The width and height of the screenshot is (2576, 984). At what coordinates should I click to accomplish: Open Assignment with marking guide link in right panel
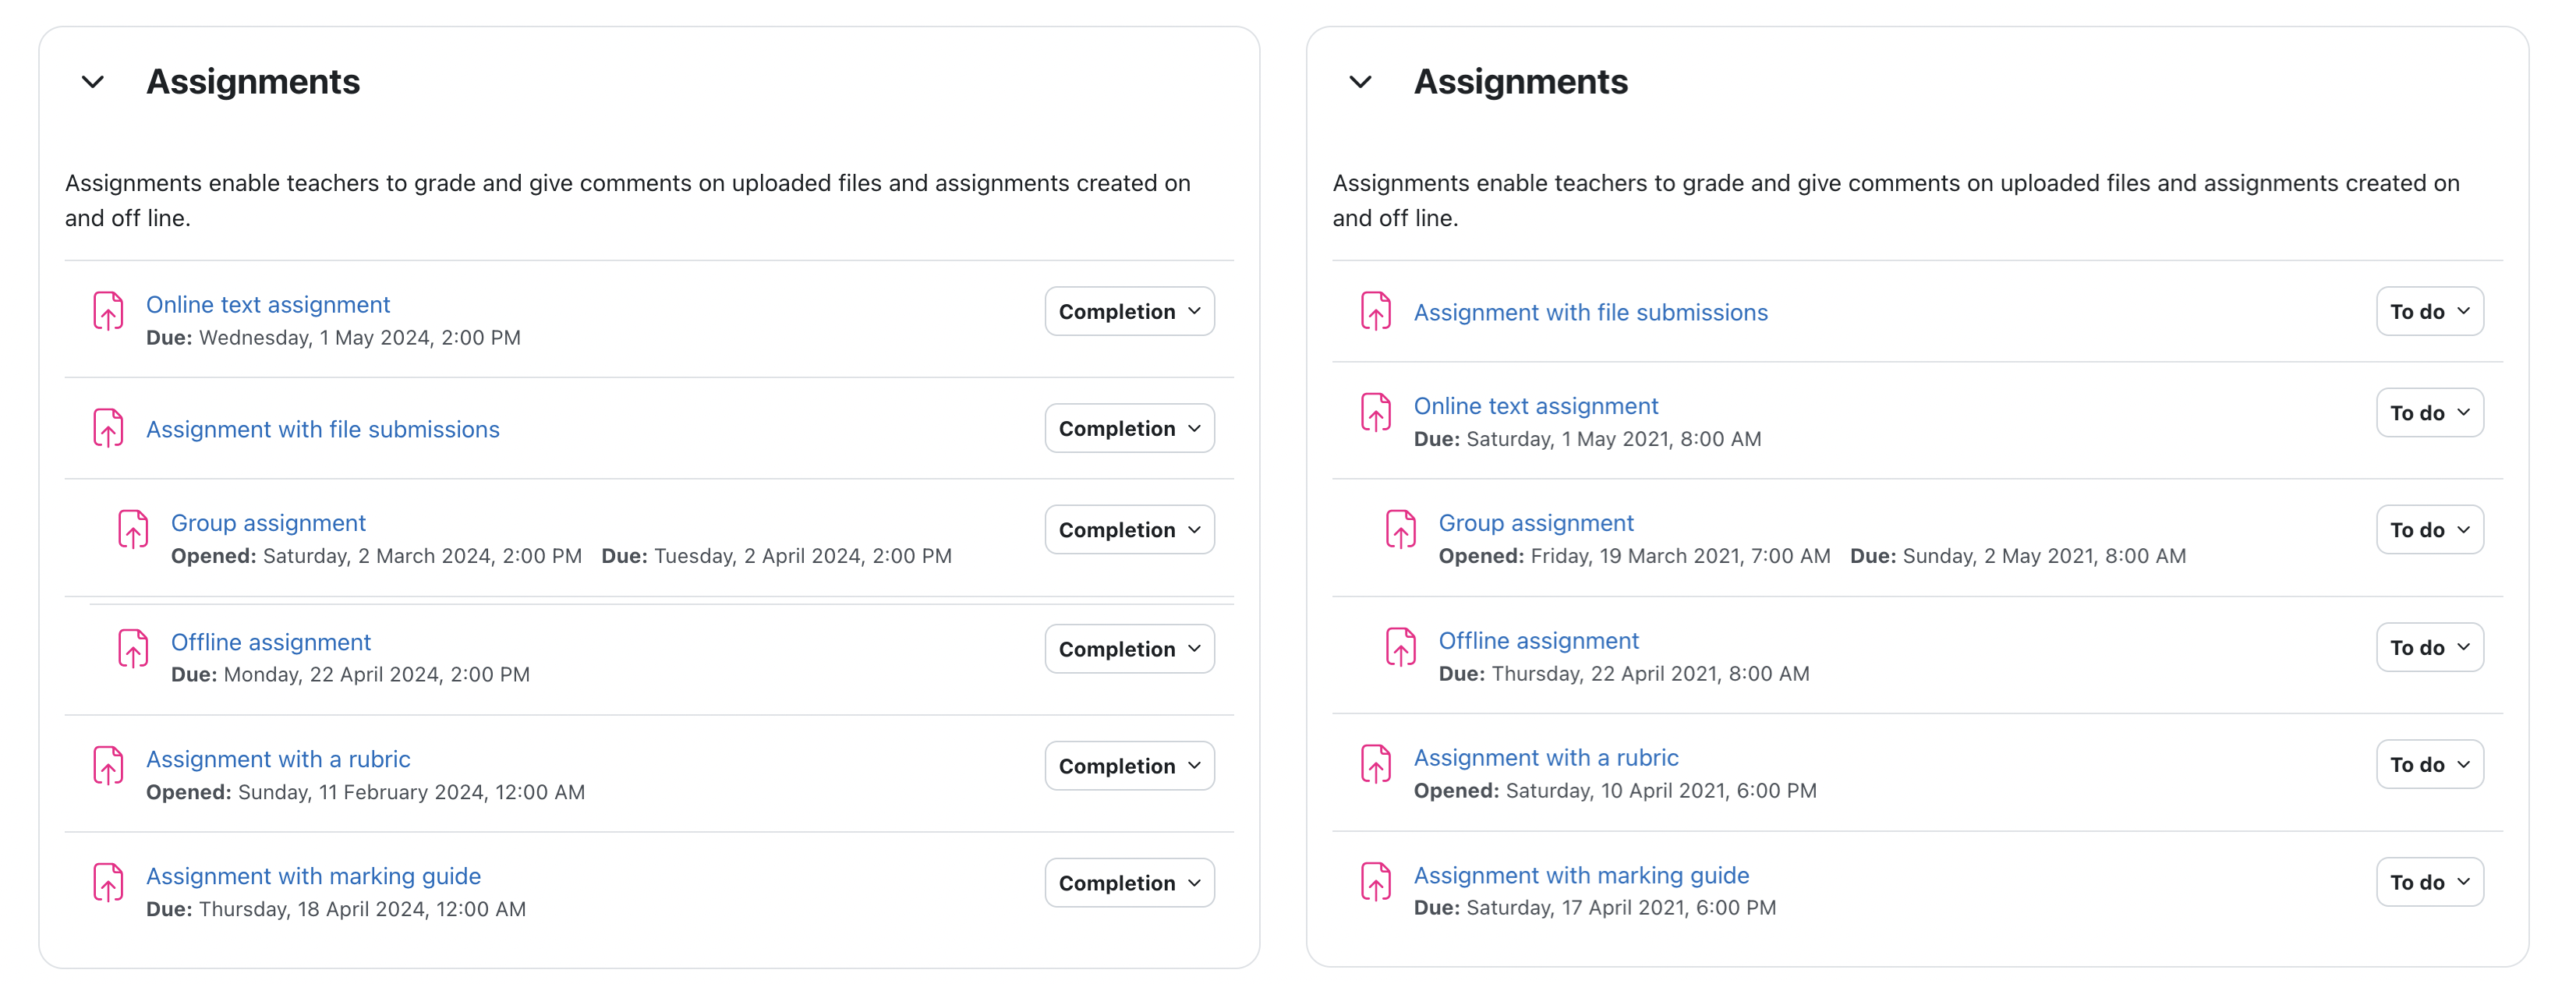point(1581,875)
